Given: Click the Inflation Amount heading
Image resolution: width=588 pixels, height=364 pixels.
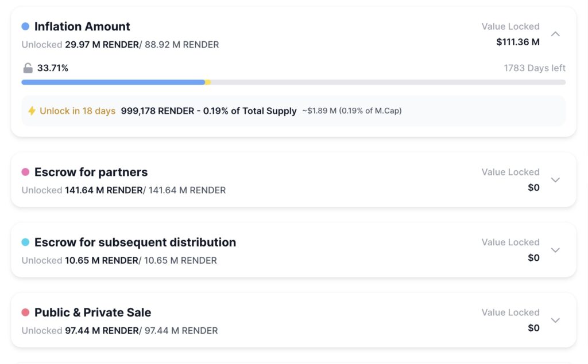Looking at the screenshot, I should pyautogui.click(x=82, y=26).
